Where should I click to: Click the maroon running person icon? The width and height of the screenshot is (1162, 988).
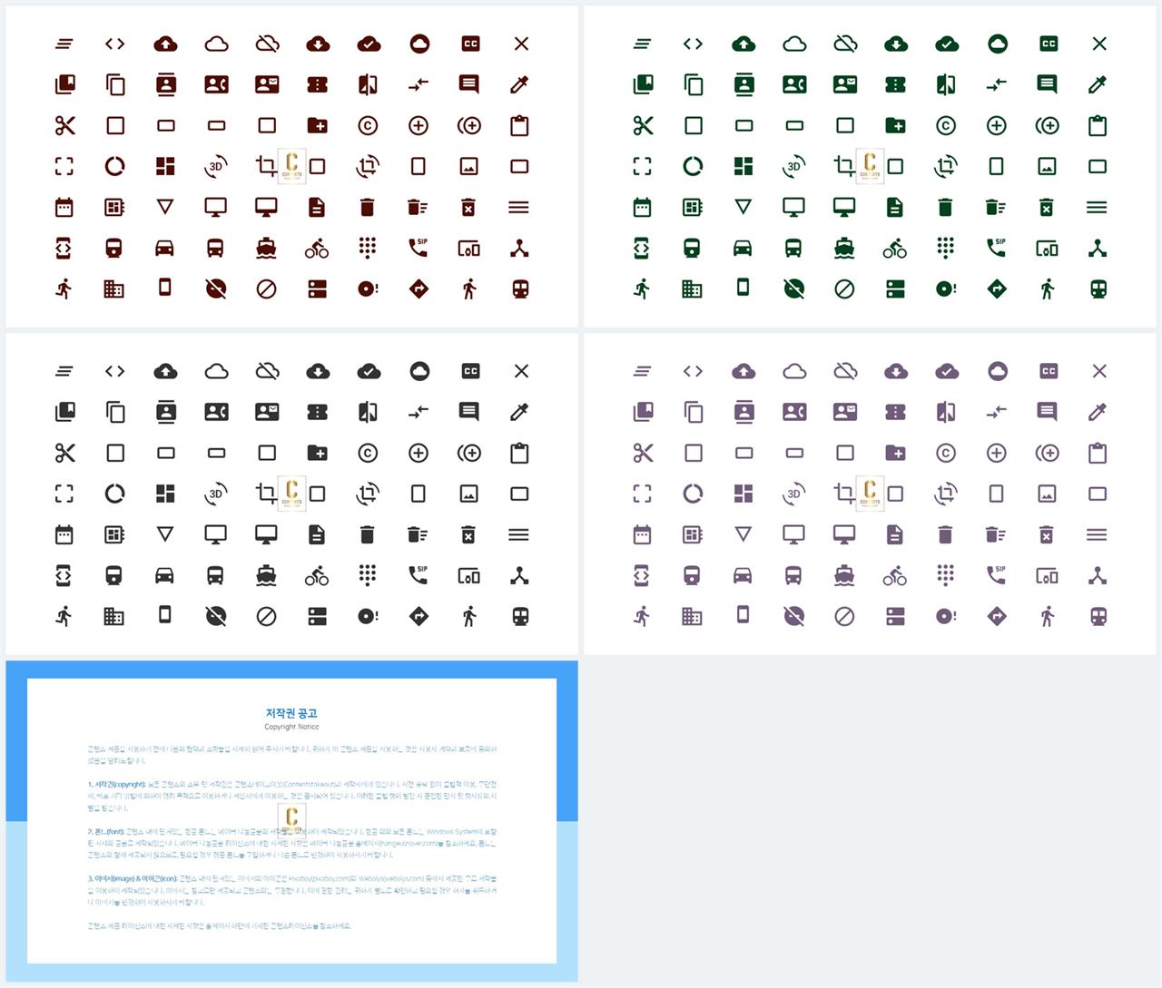coord(64,289)
